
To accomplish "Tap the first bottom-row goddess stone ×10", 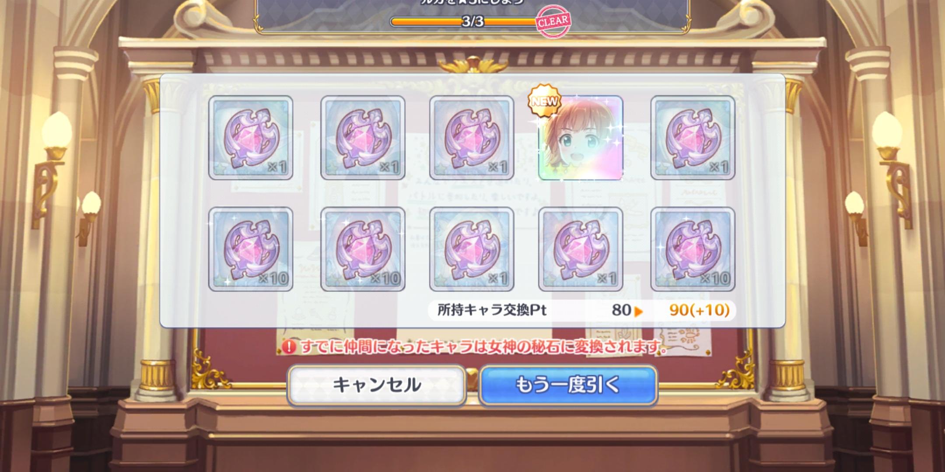I will coord(251,249).
